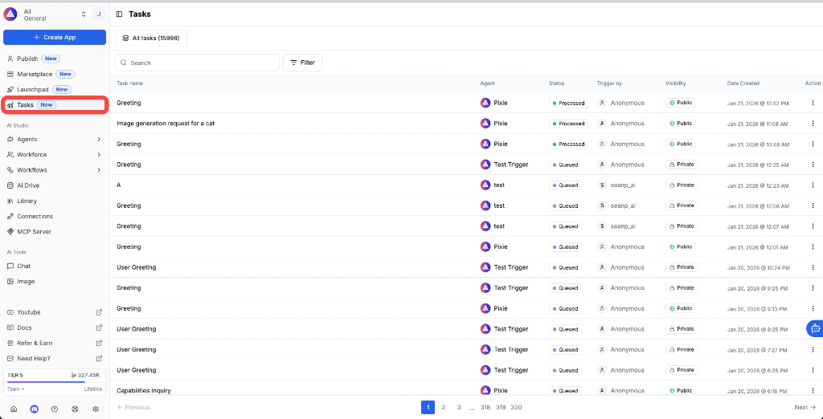
Task: Open action menu for 7:27 PM User Greeting
Action: [x=813, y=349]
